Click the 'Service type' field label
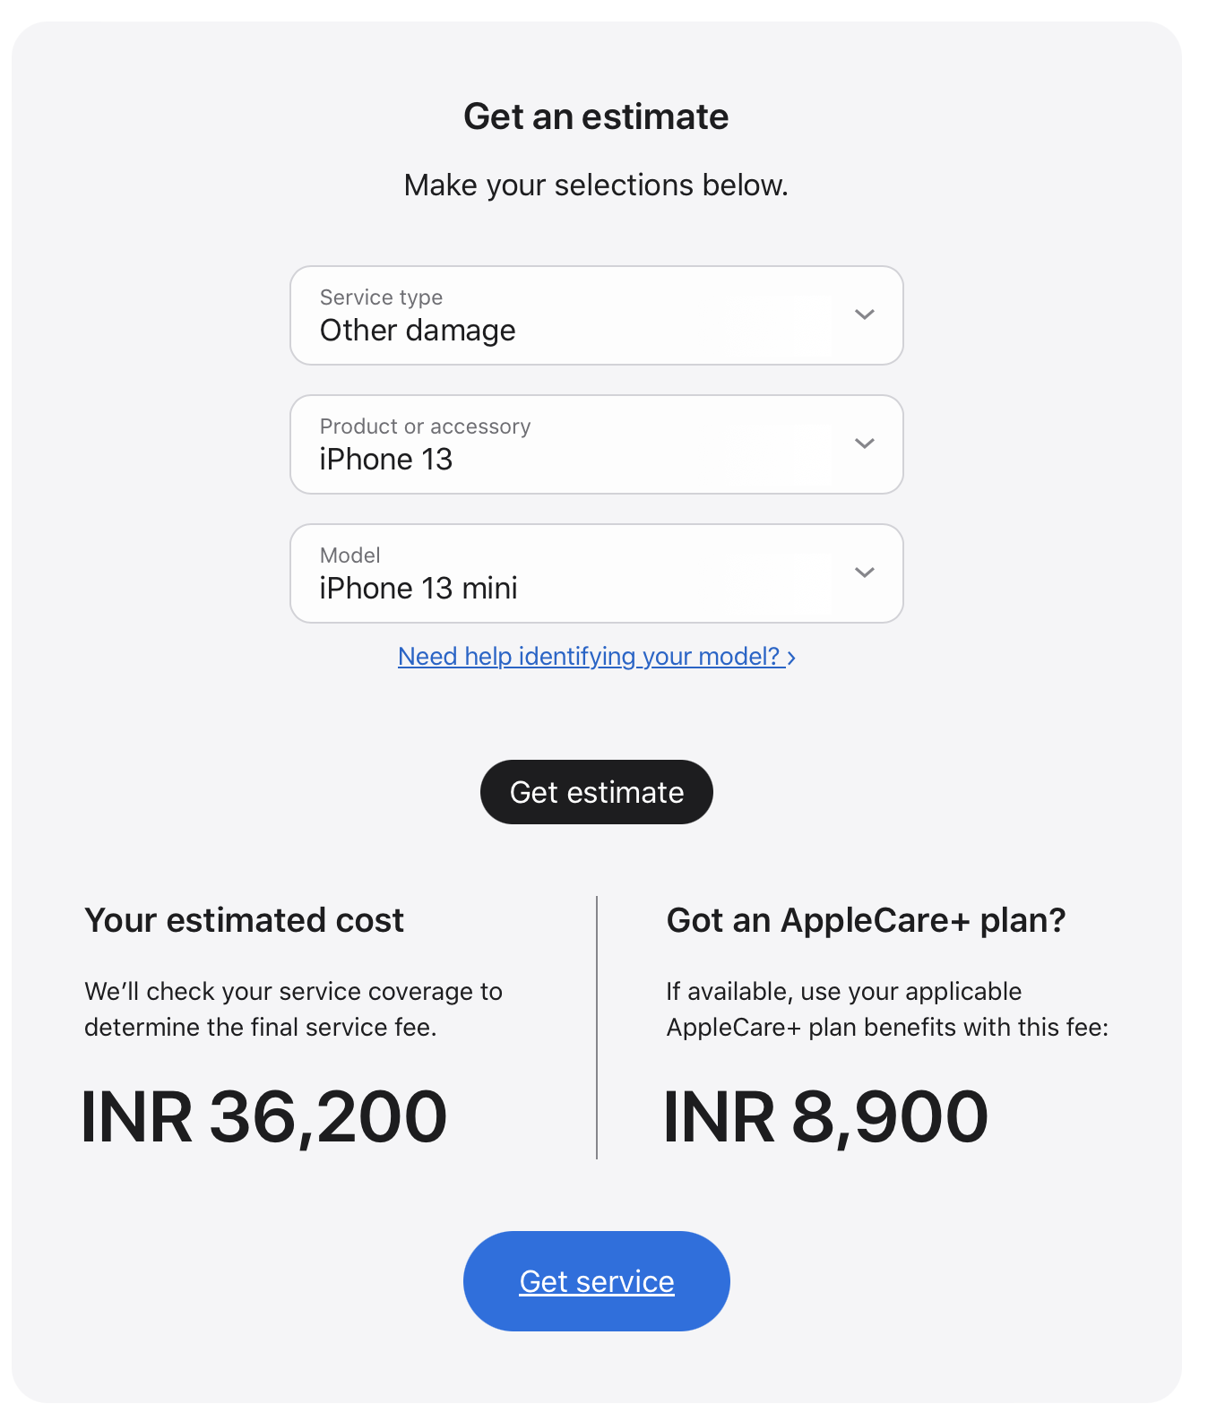The width and height of the screenshot is (1208, 1421). (381, 297)
